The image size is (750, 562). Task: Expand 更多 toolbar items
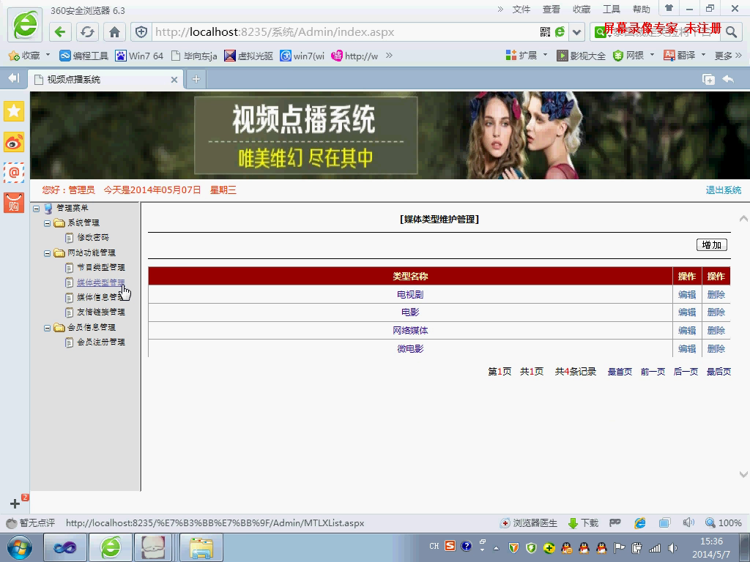click(x=728, y=56)
